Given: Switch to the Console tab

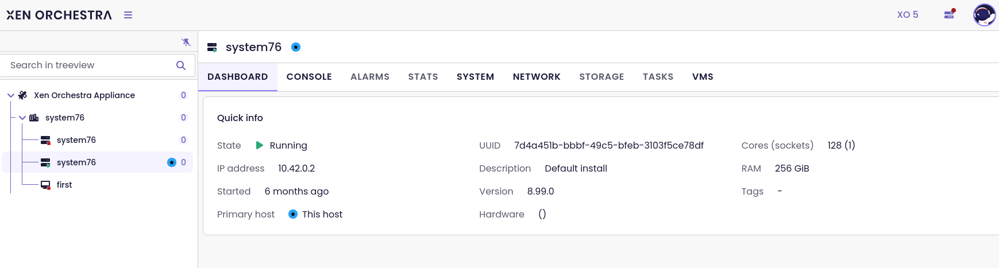Looking at the screenshot, I should tap(309, 77).
